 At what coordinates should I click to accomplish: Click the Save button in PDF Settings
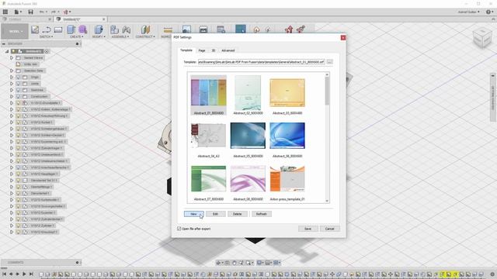(x=308, y=229)
